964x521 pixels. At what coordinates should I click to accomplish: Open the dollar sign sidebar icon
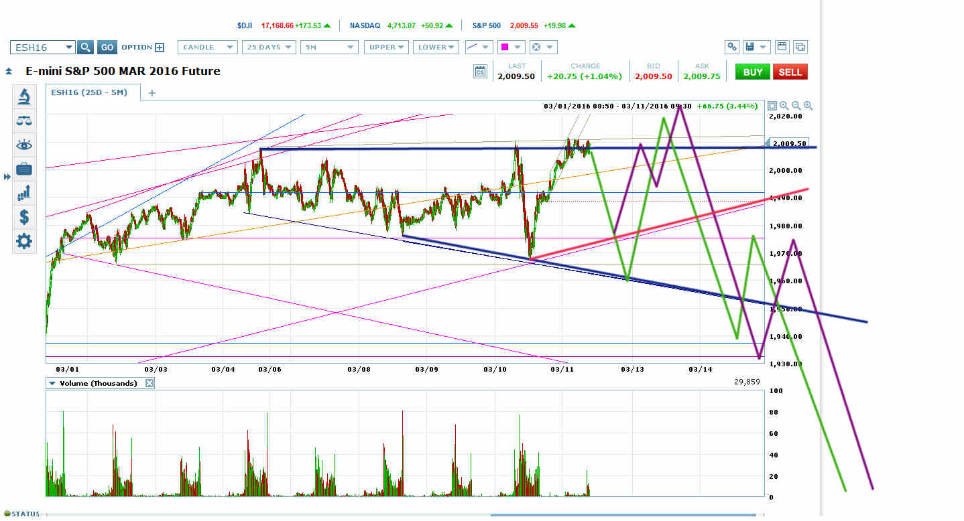click(x=24, y=217)
